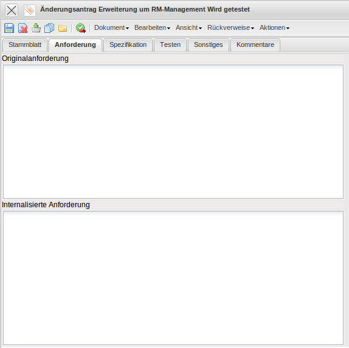Viewport: 349px width, 348px height.
Task: Show the Rückverweise menu
Action: (x=230, y=27)
